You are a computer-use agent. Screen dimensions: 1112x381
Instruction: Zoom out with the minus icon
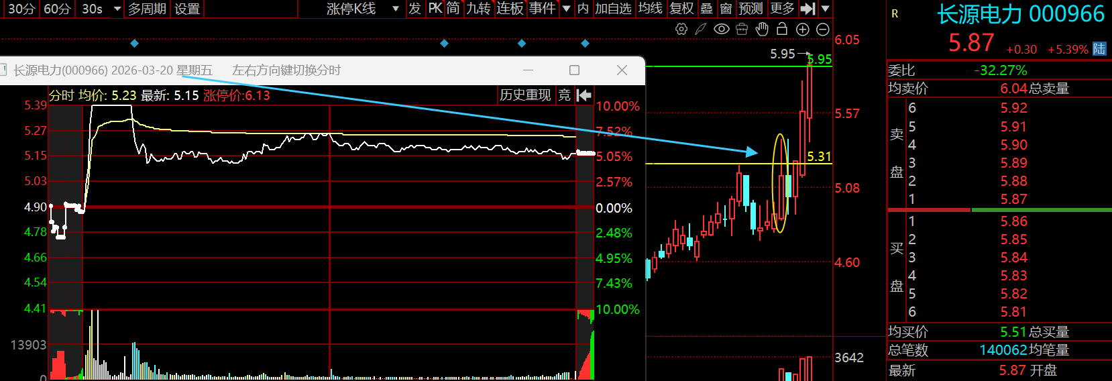click(823, 29)
